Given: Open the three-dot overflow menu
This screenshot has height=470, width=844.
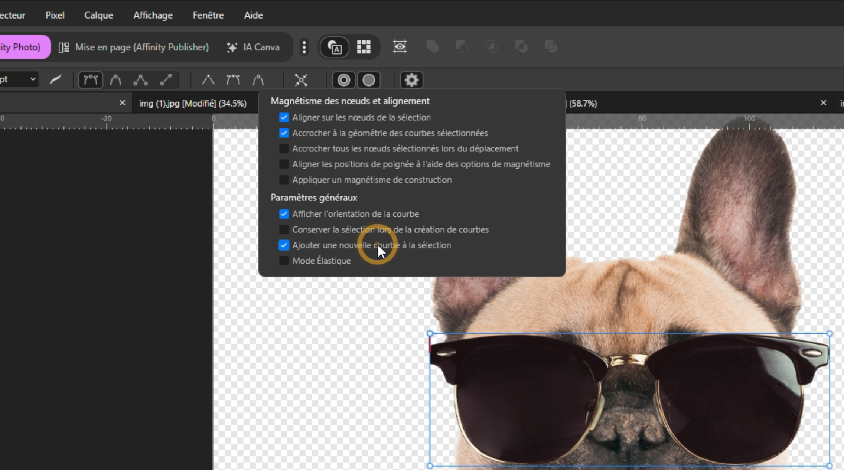Looking at the screenshot, I should 304,47.
